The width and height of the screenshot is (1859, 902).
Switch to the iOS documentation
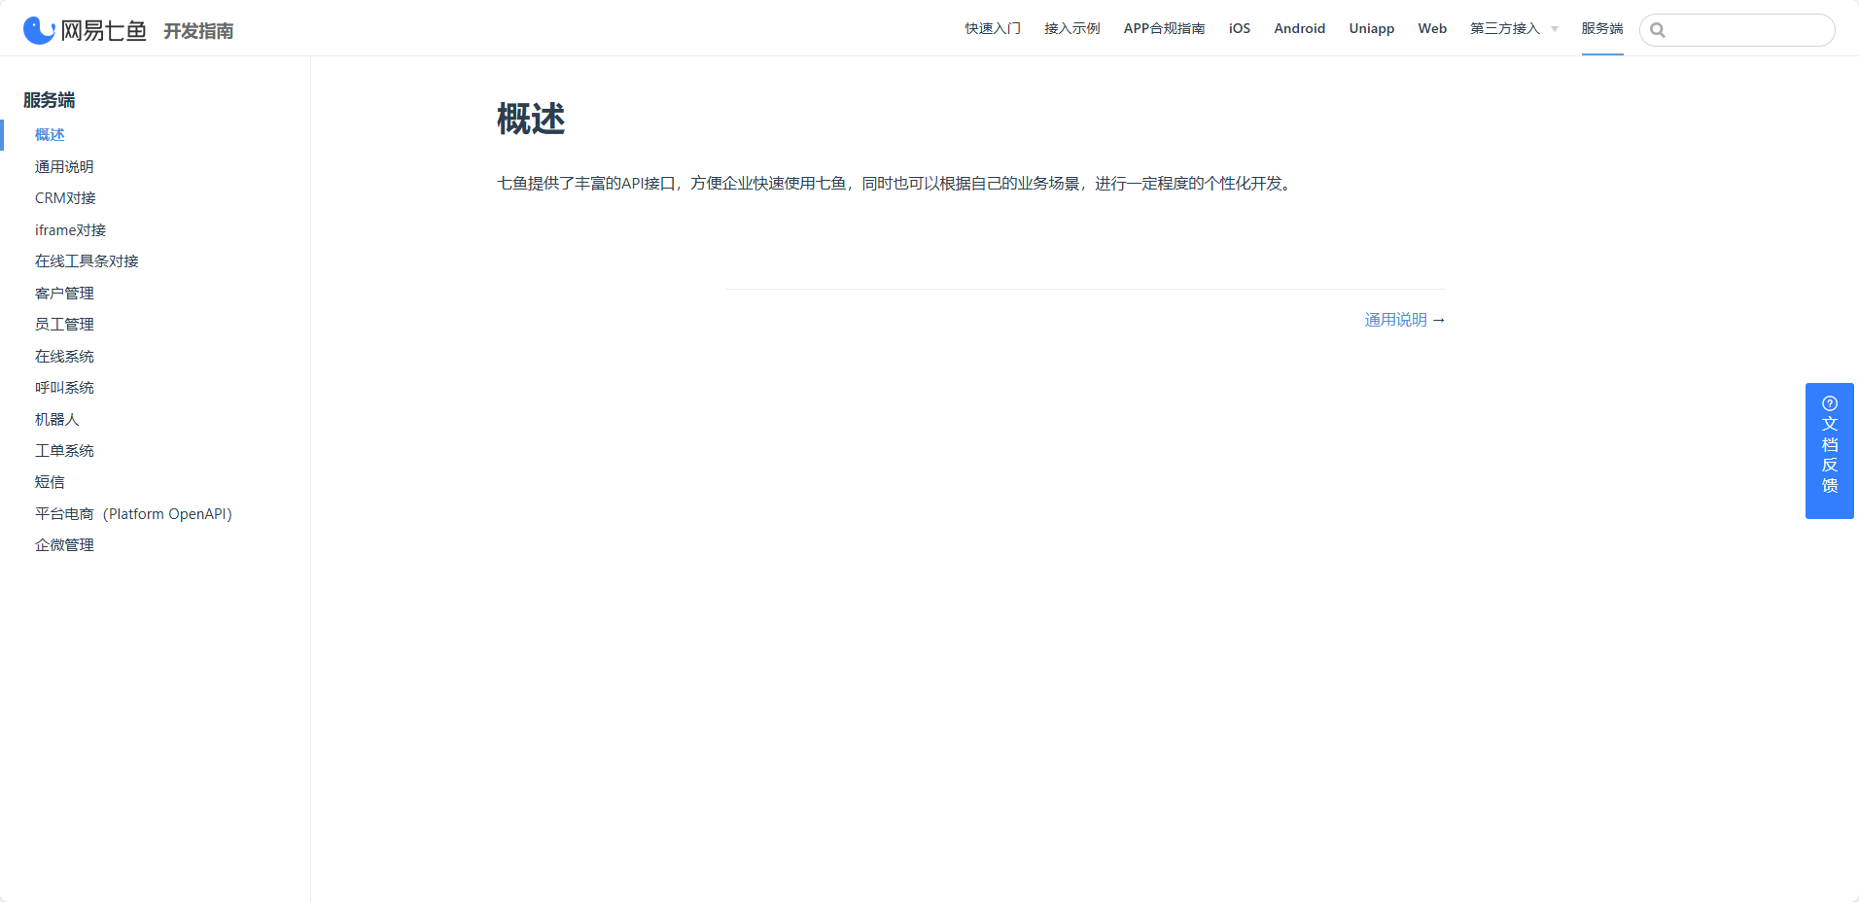coord(1239,28)
